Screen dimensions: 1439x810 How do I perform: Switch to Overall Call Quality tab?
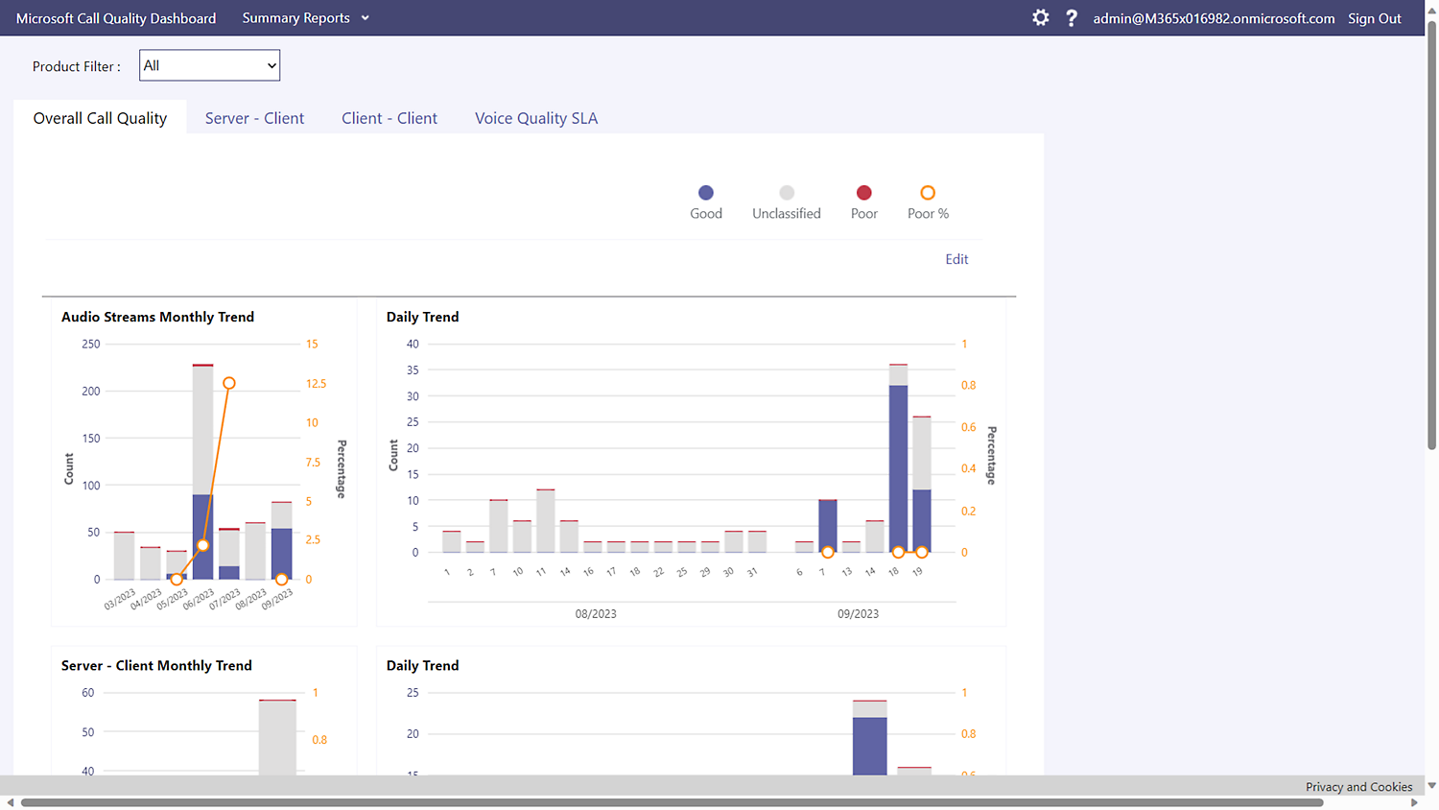[x=100, y=118]
